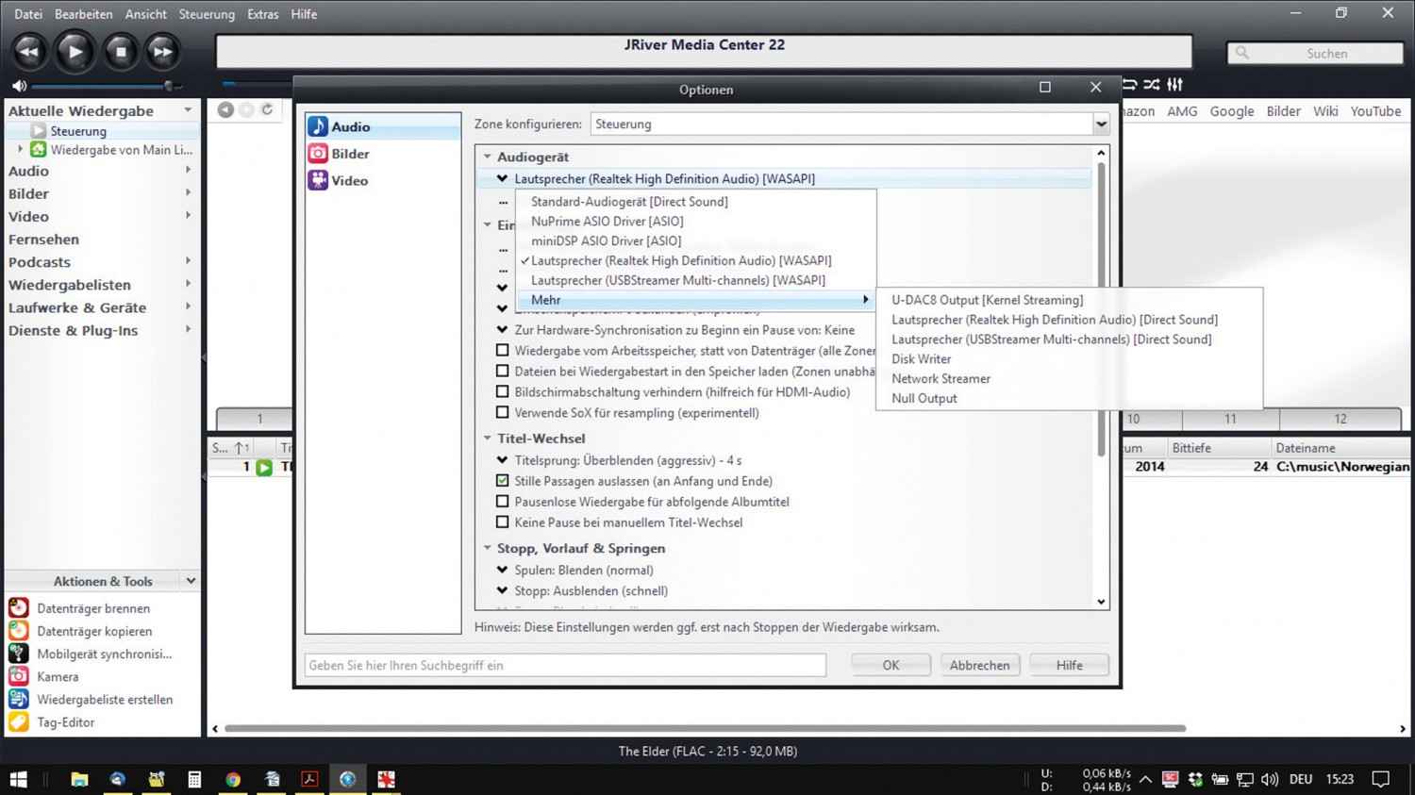Open Zur Hardware-Synchronisation pause dropdown

(502, 330)
